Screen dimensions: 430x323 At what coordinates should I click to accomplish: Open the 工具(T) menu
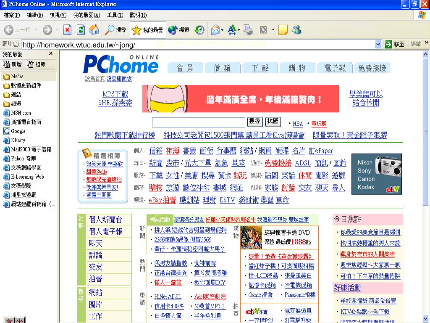tap(115, 15)
